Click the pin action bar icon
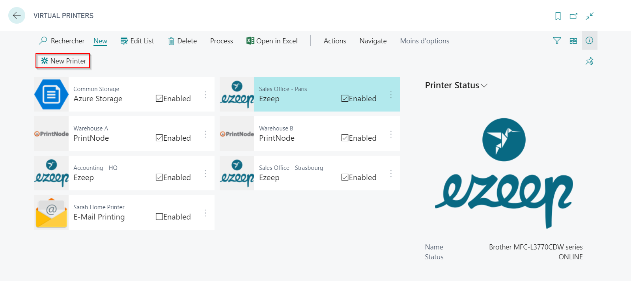The height and width of the screenshot is (281, 631). [590, 61]
